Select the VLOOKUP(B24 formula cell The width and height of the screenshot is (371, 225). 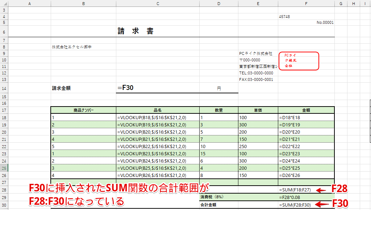coord(158,161)
